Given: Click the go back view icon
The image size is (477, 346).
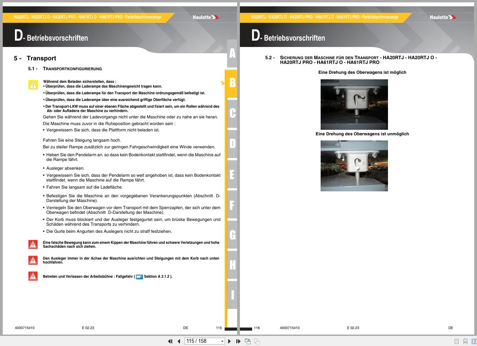Looking at the screenshot, I should (x=248, y=341).
